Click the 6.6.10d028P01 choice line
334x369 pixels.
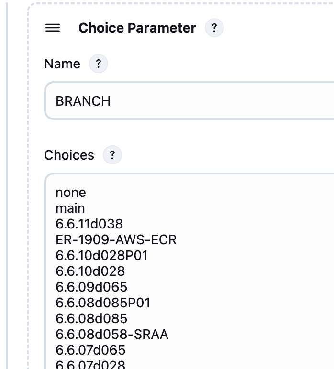101,256
